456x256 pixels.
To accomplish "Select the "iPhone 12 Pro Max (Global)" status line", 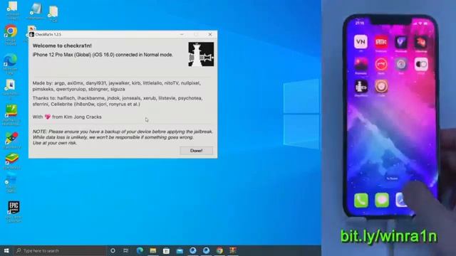I will tap(103, 55).
